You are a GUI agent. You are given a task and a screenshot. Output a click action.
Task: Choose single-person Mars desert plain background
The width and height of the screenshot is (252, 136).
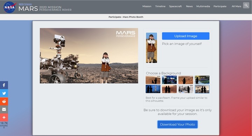[186, 80]
